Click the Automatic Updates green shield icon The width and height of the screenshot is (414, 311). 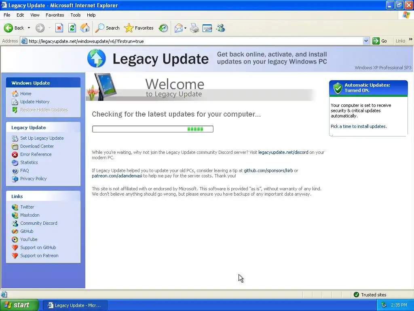pos(338,88)
